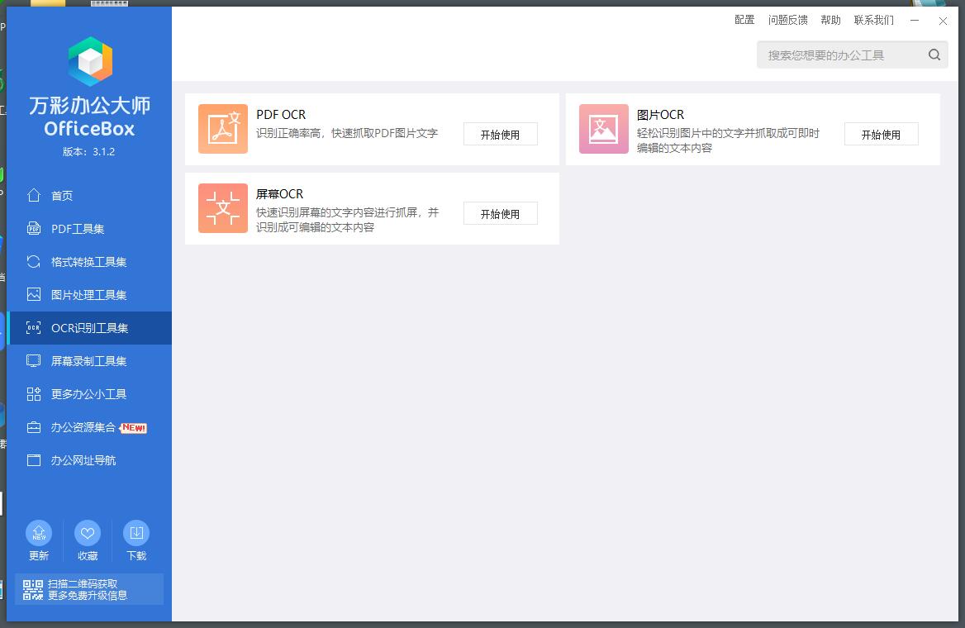Click the PDF icon beside PDF工具集
The width and height of the screenshot is (965, 628).
(x=34, y=228)
